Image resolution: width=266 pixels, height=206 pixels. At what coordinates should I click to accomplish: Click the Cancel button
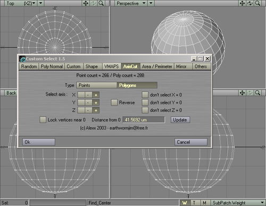[x=191, y=142]
